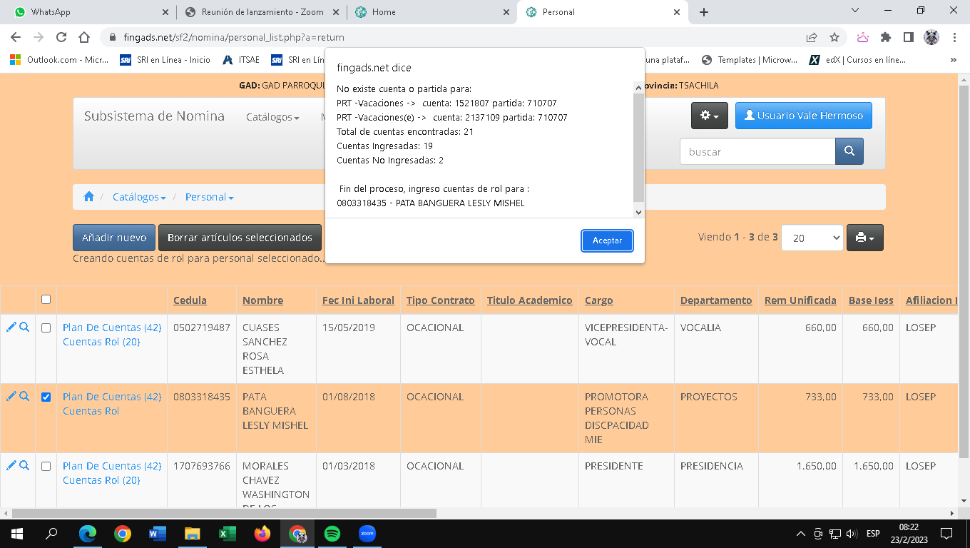Expand the rows-per-page dropdown showing 20

(812, 238)
